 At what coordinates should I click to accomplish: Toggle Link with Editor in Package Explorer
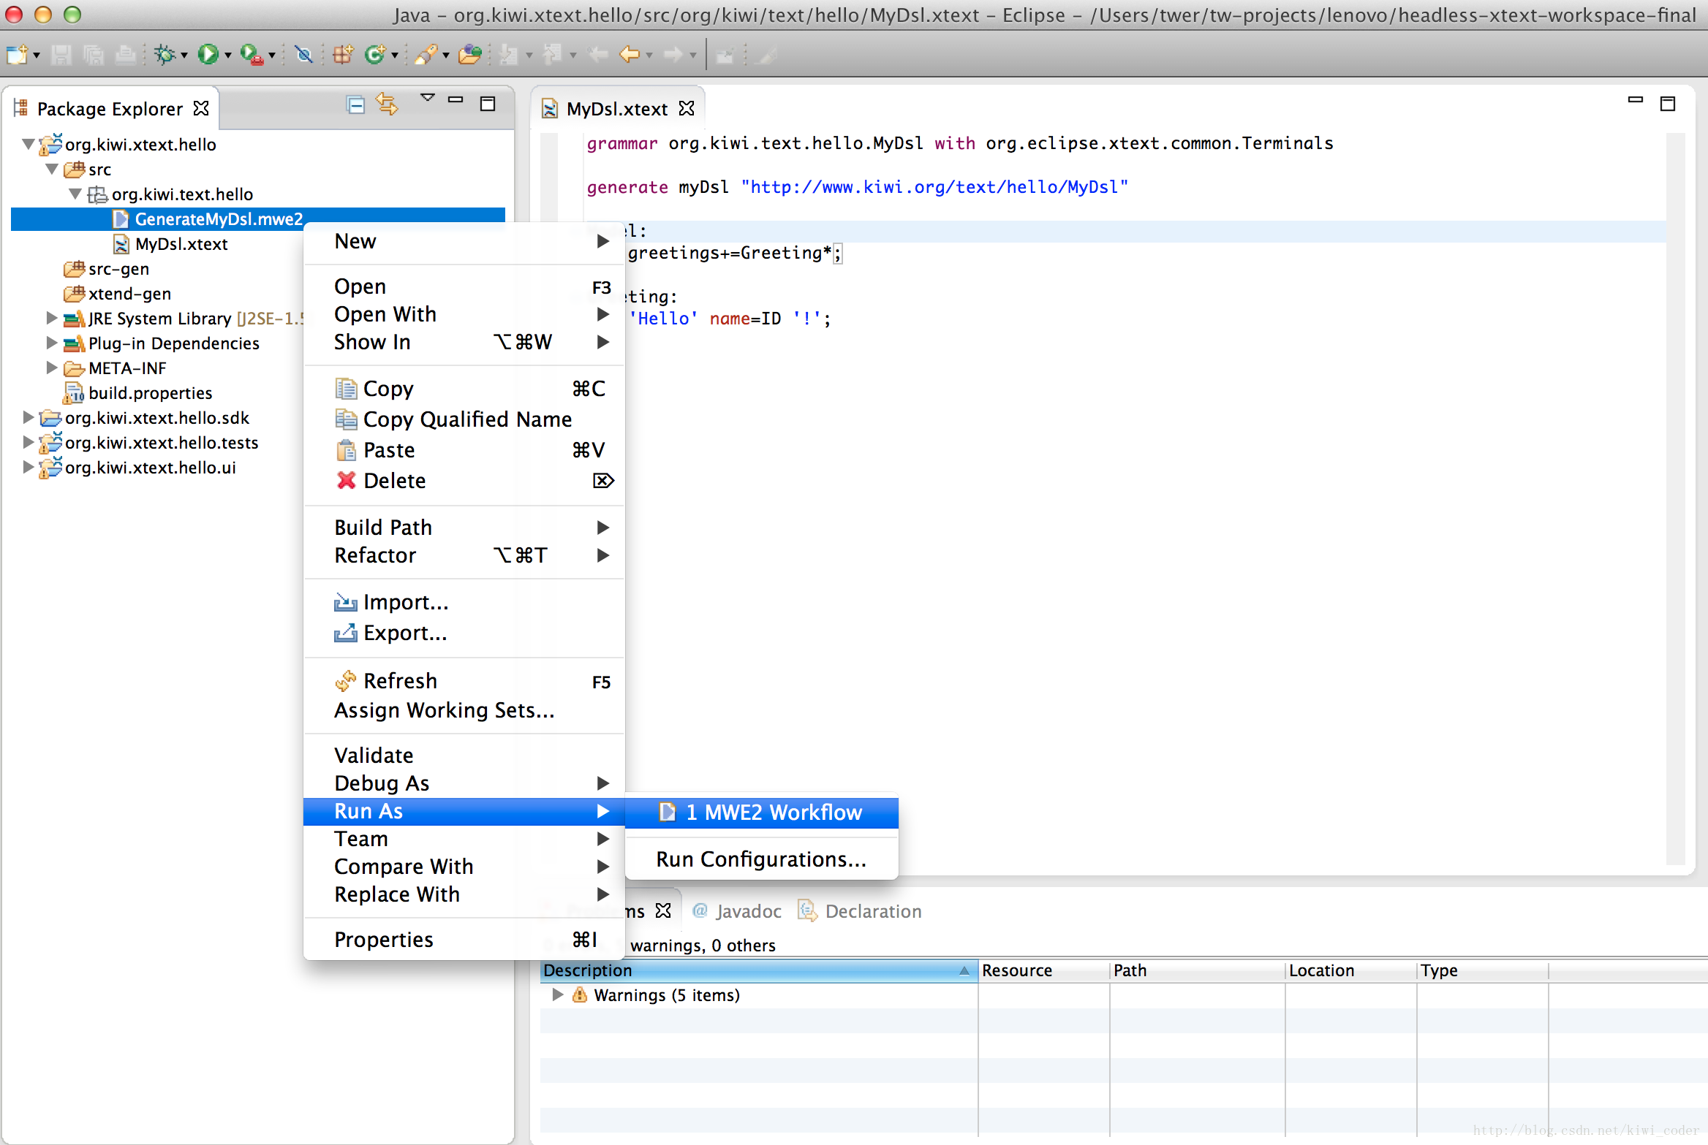point(388,105)
